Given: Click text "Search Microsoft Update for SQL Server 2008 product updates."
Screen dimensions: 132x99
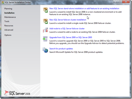Looking at the screenshot, I should [76, 52].
